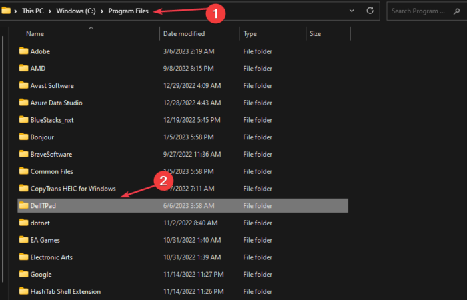Click the search magnifier icon

pyautogui.click(x=456, y=11)
